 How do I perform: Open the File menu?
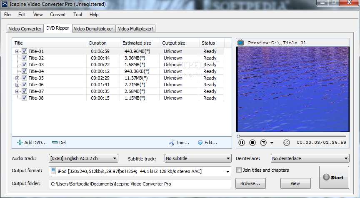click(x=7, y=15)
